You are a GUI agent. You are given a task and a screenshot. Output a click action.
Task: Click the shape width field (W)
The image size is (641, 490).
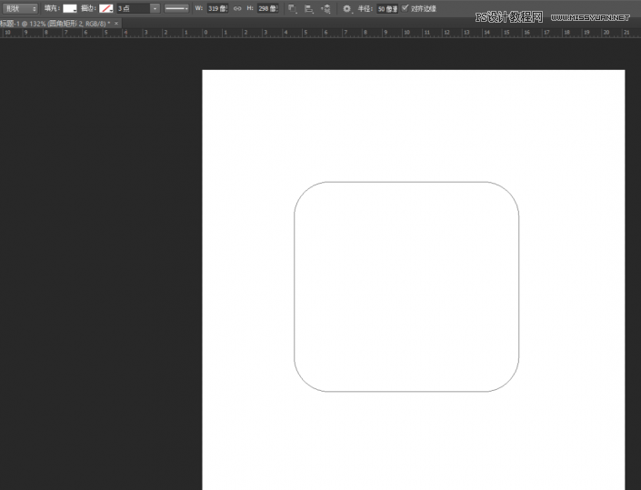coord(217,7)
